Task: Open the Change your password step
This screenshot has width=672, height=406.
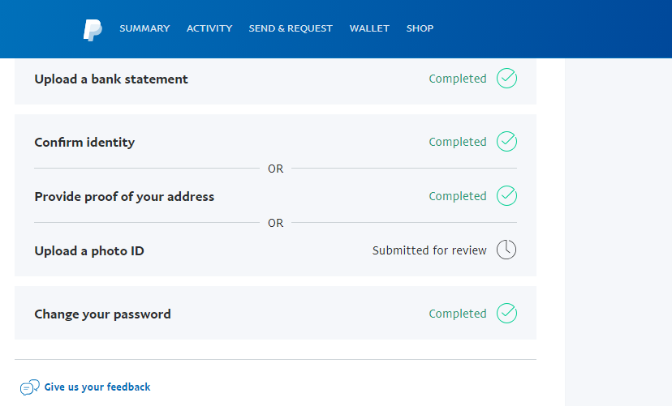Action: [275, 313]
